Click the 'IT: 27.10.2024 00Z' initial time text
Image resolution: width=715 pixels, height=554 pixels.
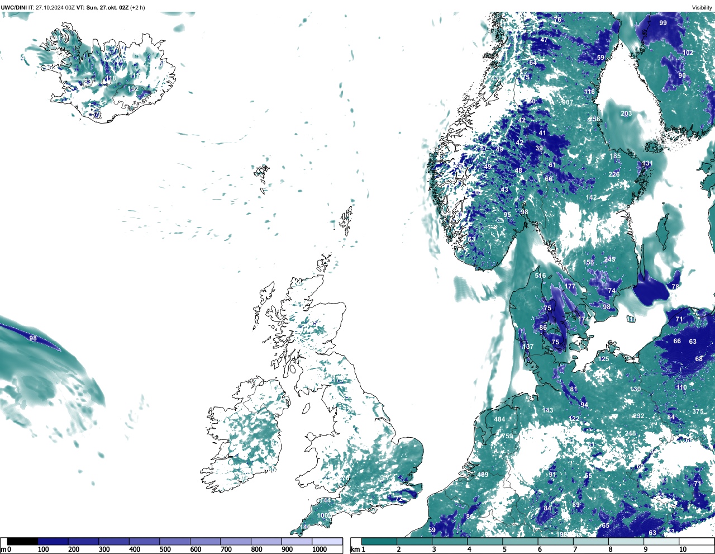tap(51, 8)
